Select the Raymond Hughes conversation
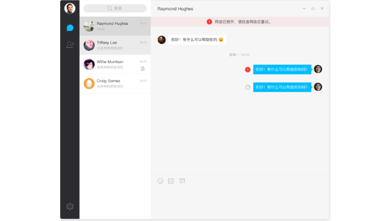Viewport: 391px width, 221px height. [115, 26]
